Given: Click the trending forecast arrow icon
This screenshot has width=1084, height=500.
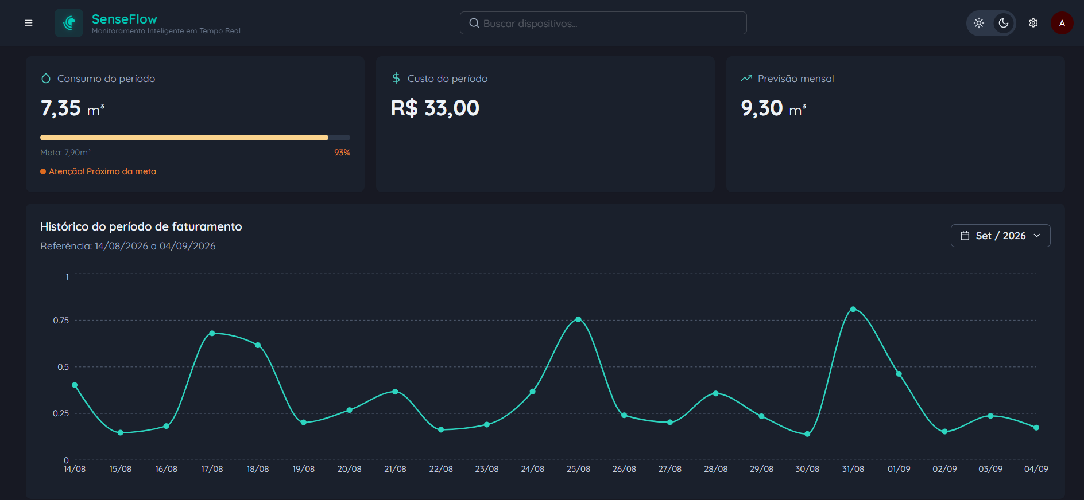Looking at the screenshot, I should (746, 78).
